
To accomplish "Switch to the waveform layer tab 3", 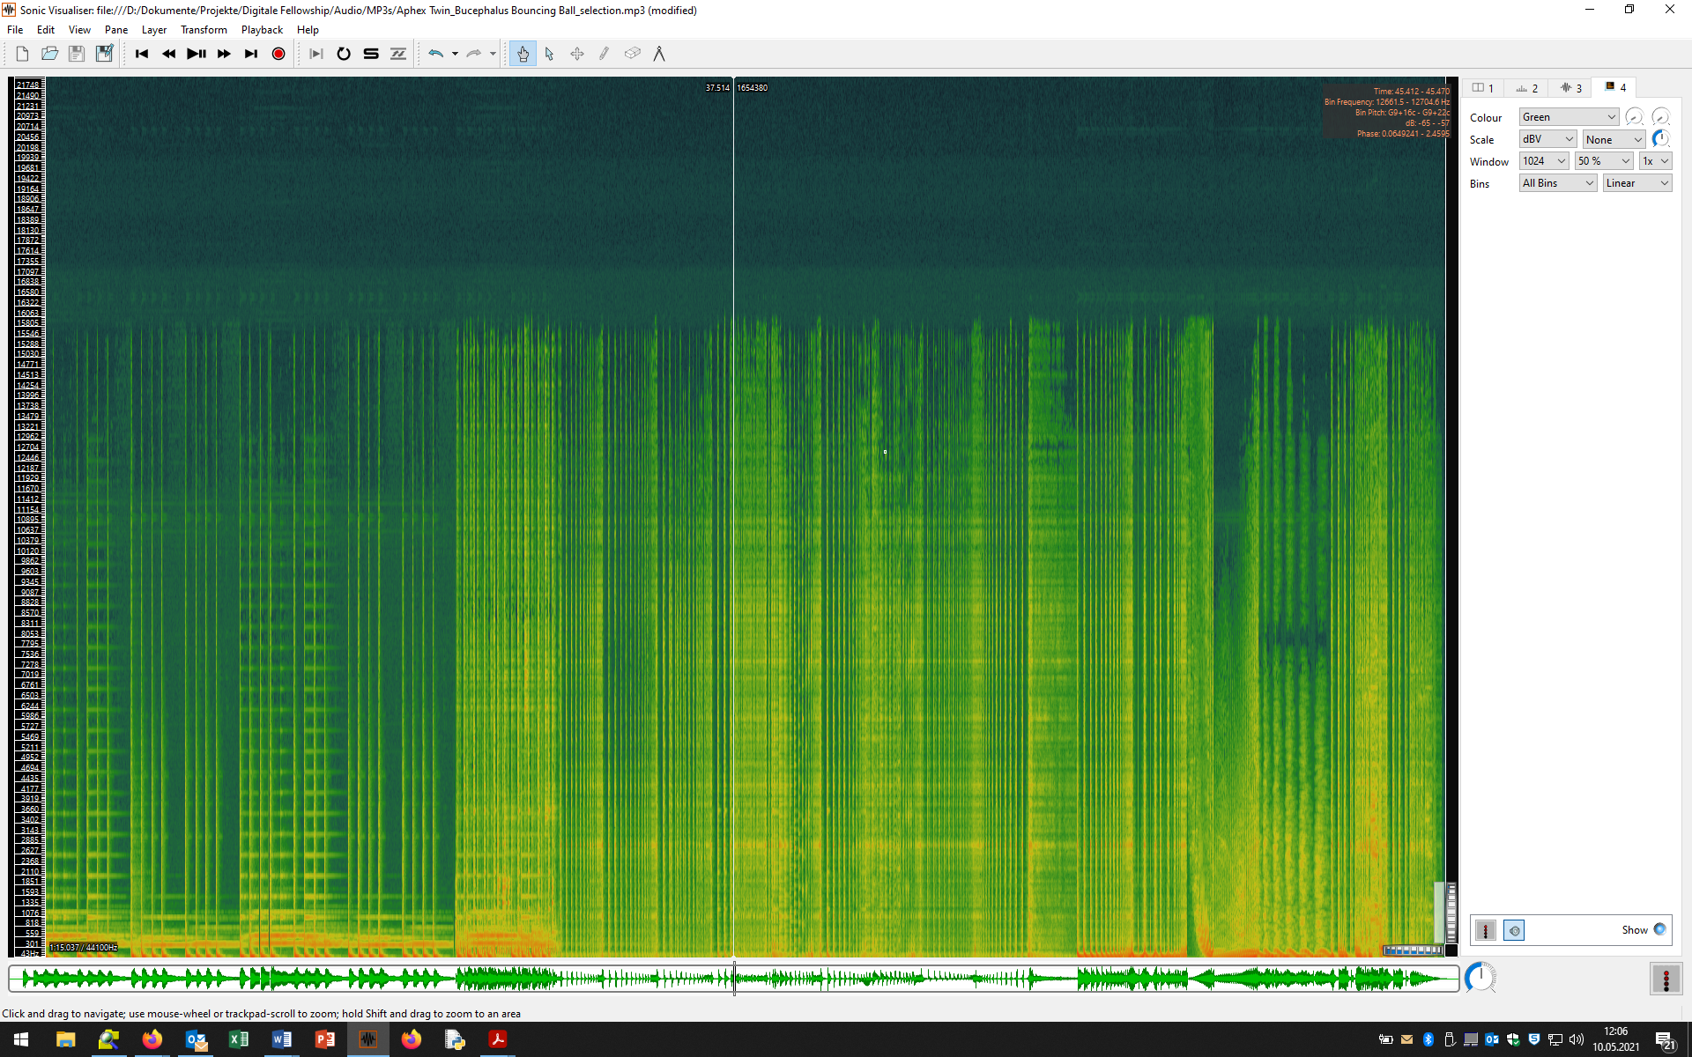I will [x=1571, y=87].
